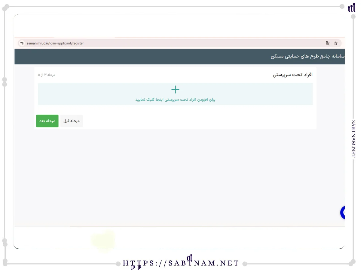The height and width of the screenshot is (270, 361).
Task: Bookmark this page with the star icon
Action: coord(336,43)
